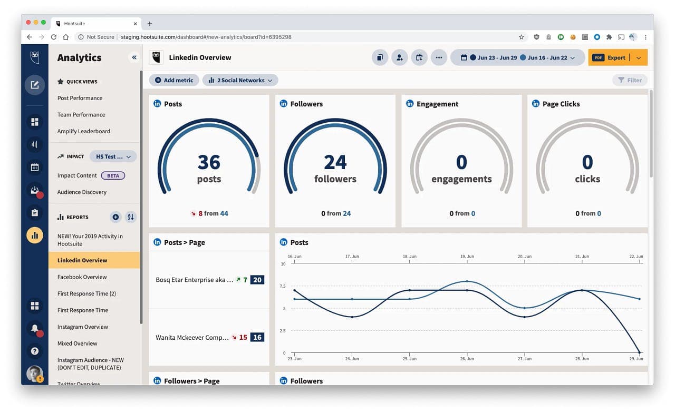Screen dimensions: 675x413
Task: Open the Inbox icon with red notification badge
Action: click(34, 190)
